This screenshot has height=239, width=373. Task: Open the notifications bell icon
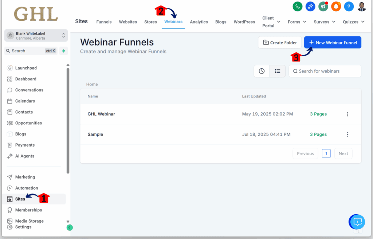tap(335, 7)
